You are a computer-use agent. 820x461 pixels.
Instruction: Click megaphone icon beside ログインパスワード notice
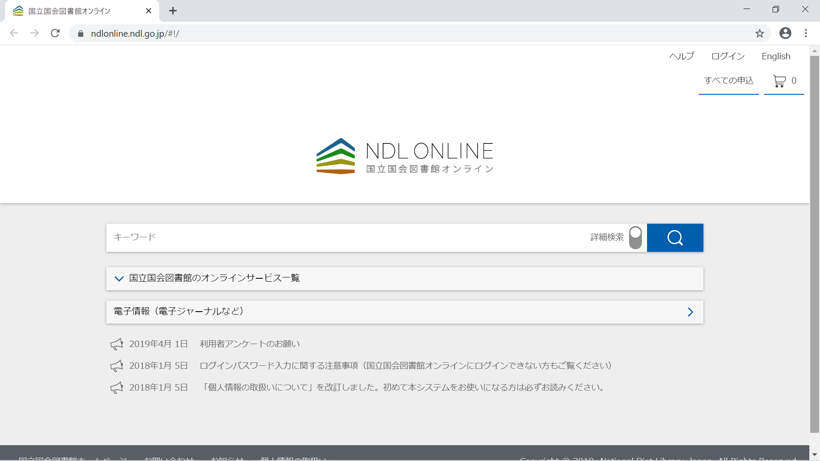[x=117, y=366]
